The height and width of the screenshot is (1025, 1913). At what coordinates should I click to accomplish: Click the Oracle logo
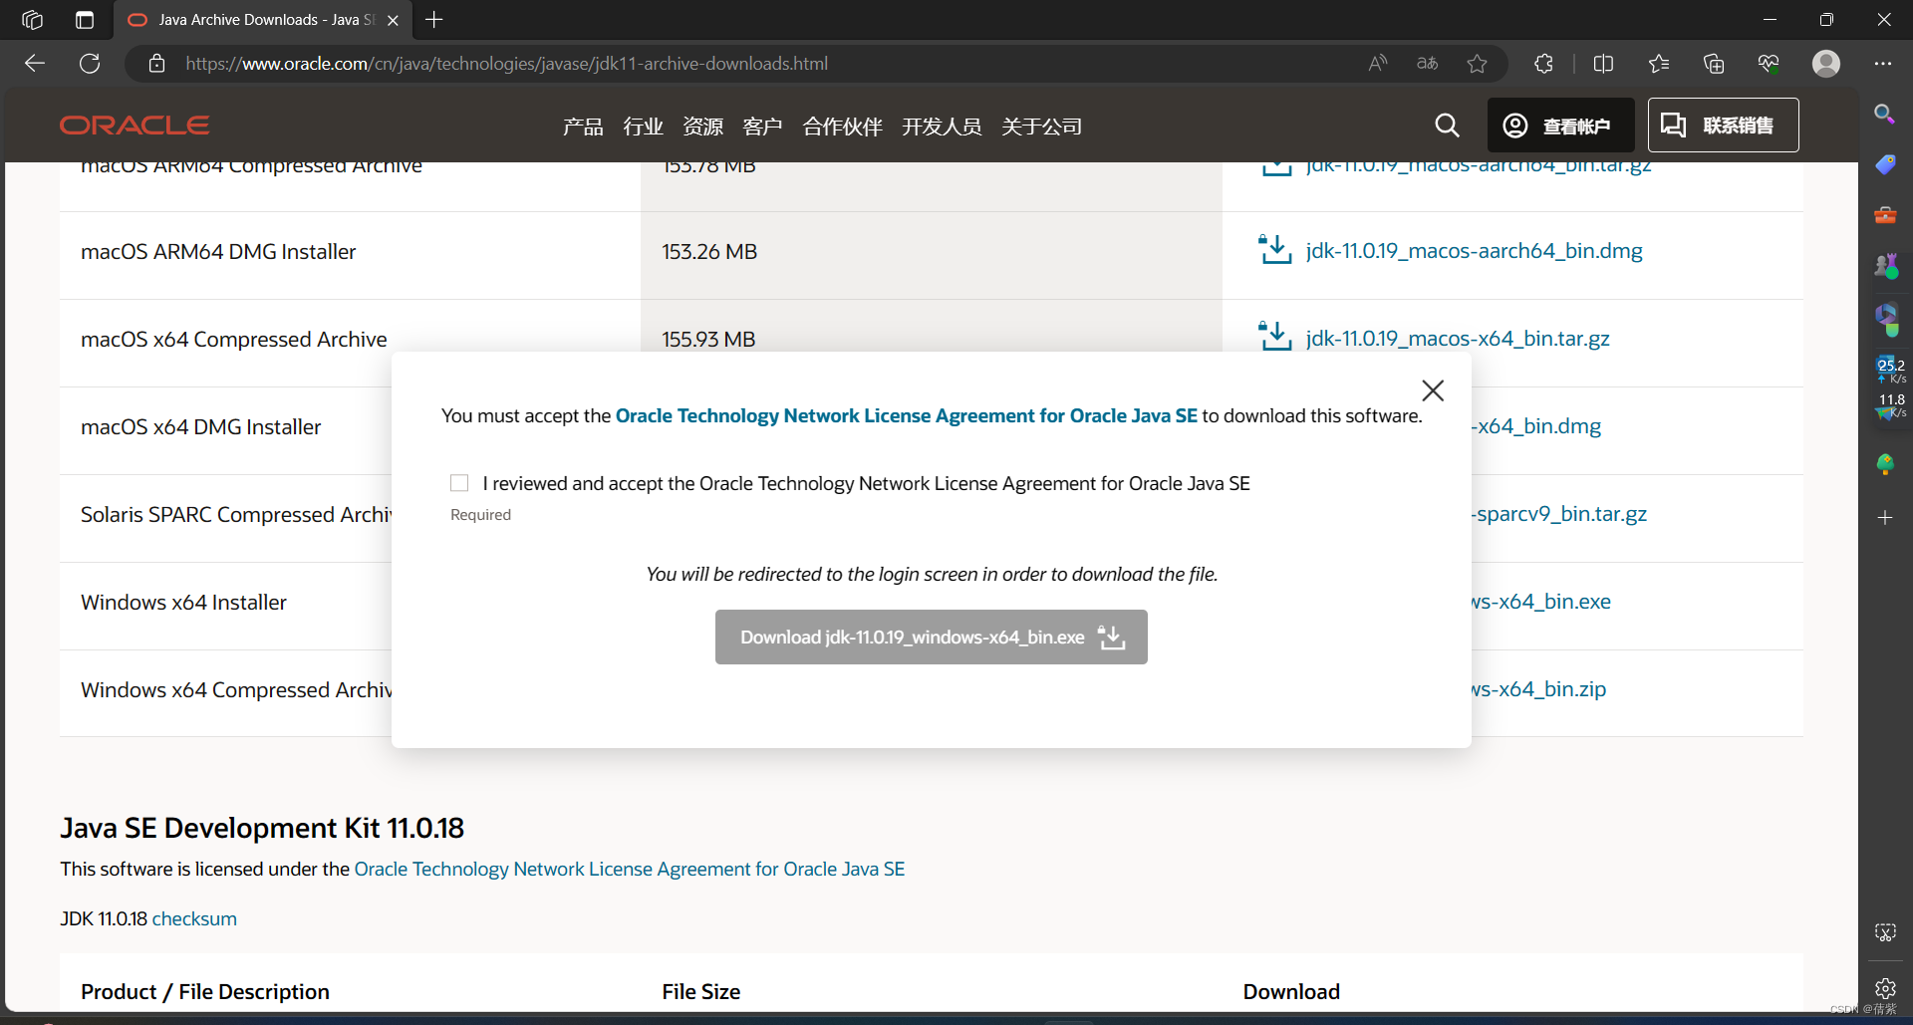pos(135,126)
